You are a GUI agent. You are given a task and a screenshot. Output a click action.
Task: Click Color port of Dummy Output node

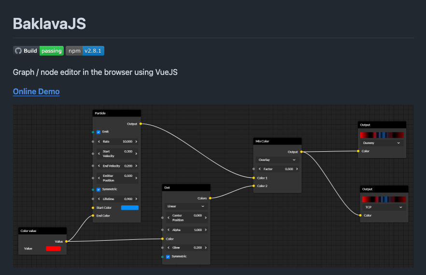[x=358, y=151]
